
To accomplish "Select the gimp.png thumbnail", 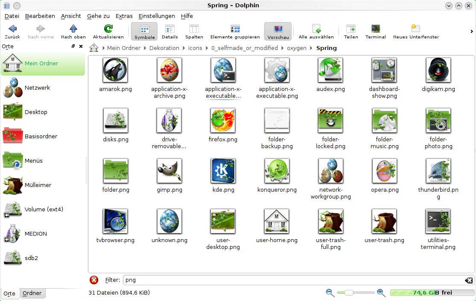I will [169, 171].
